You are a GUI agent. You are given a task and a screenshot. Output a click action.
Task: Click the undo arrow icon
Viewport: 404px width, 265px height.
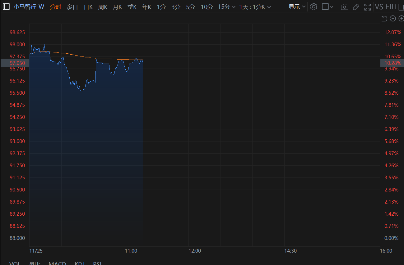384,19
